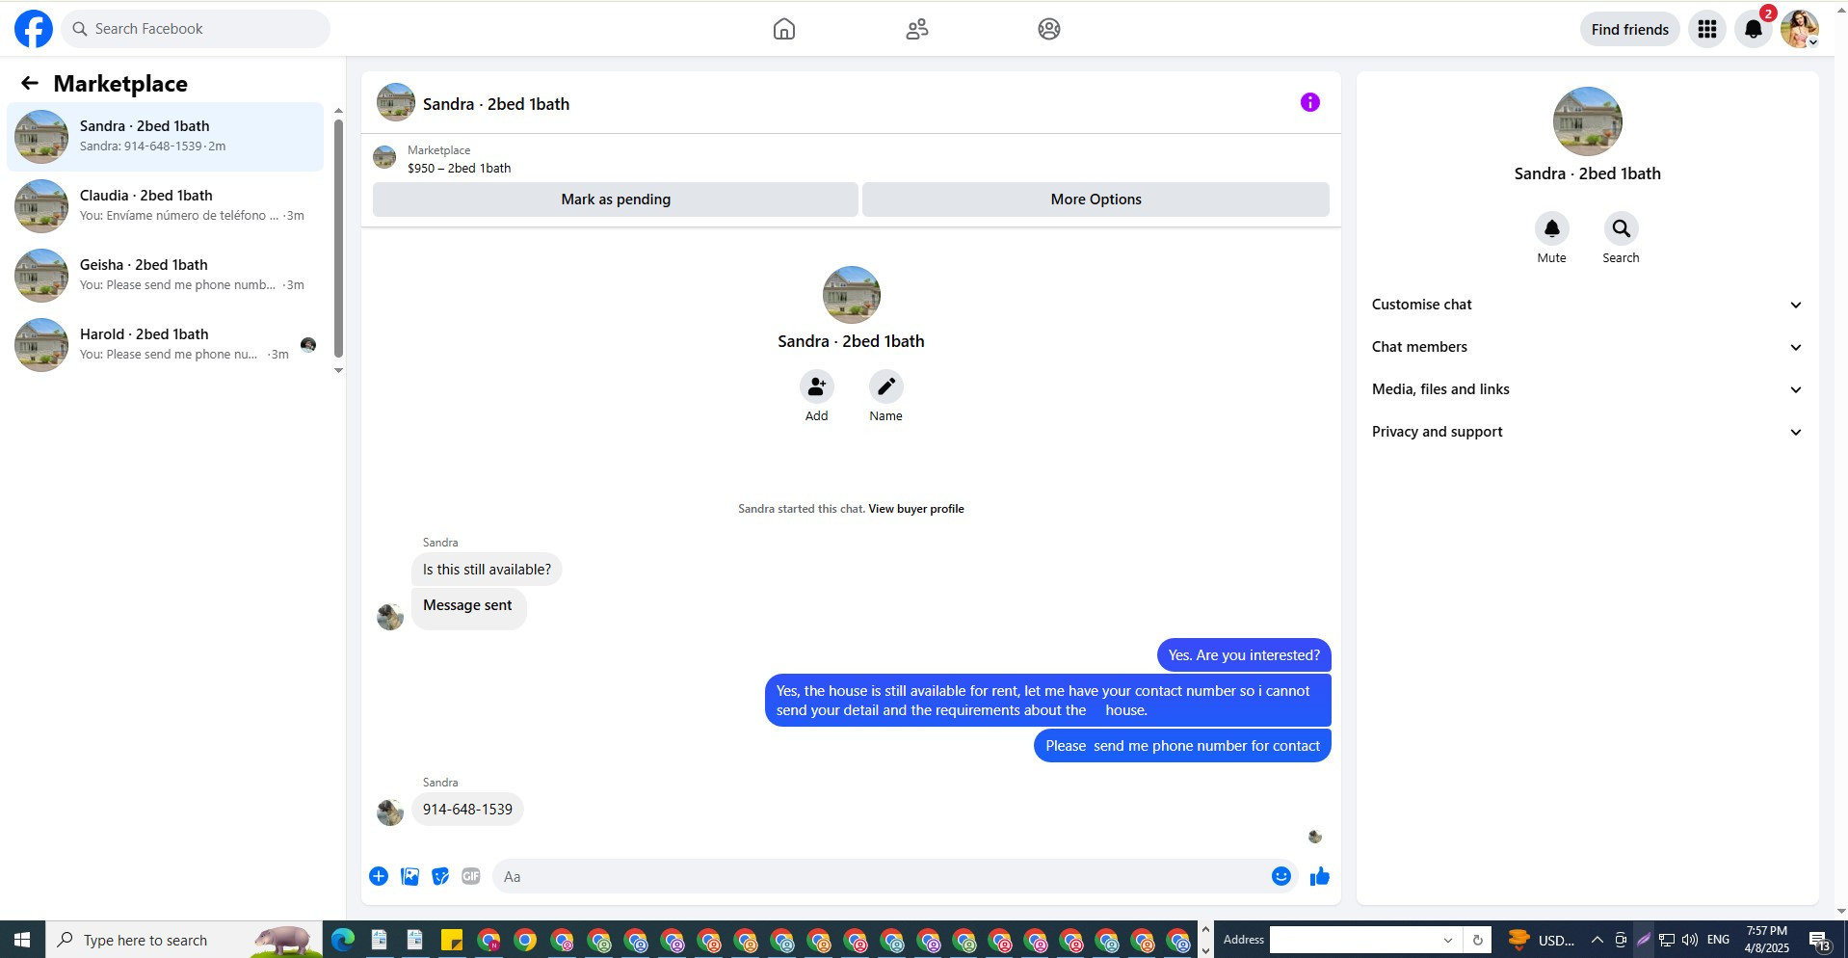This screenshot has height=958, width=1848.
Task: Open More Options for the listing
Action: (x=1096, y=200)
